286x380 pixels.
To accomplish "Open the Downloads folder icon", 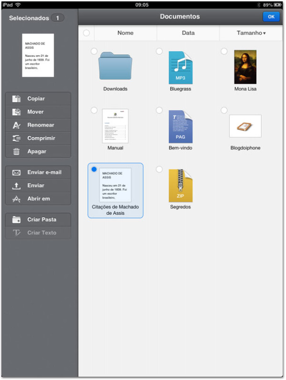I will coord(115,67).
